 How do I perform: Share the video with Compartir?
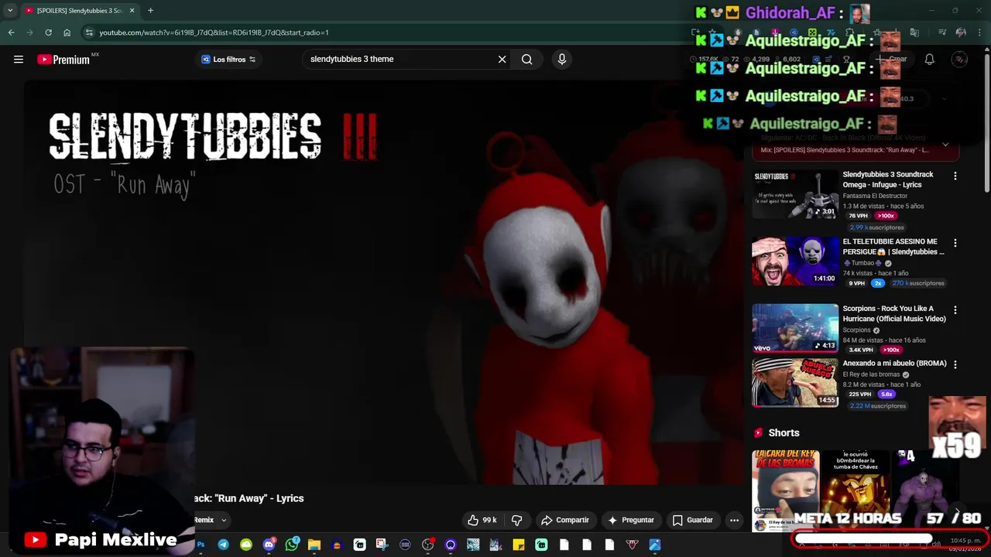[565, 520]
